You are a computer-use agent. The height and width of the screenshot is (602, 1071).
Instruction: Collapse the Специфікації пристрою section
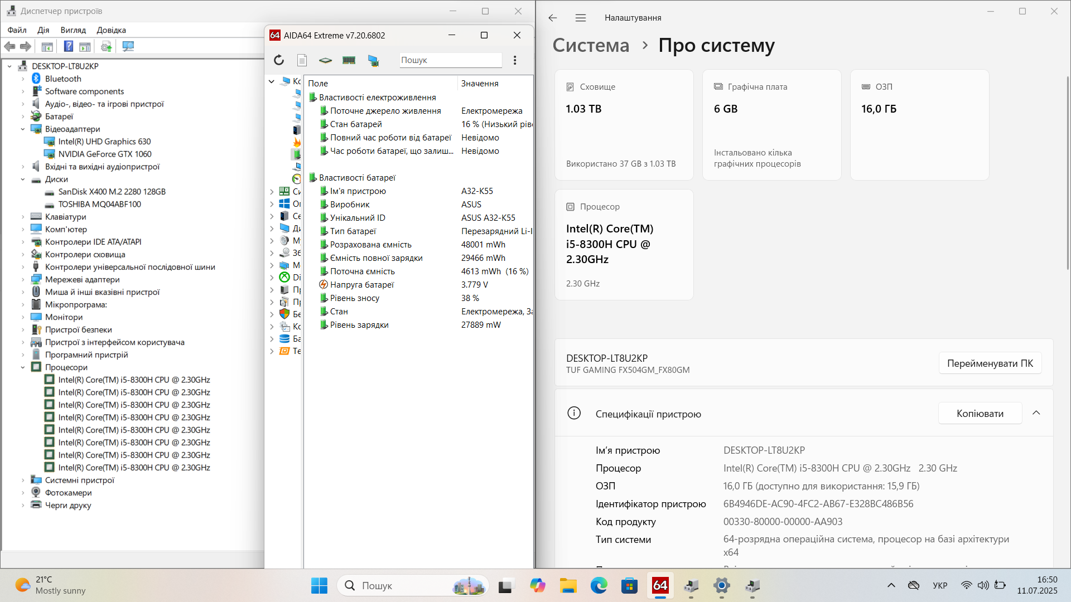[x=1036, y=413]
